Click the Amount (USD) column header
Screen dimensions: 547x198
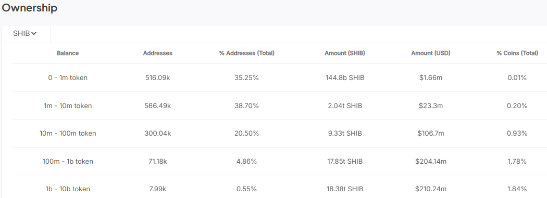[431, 53]
